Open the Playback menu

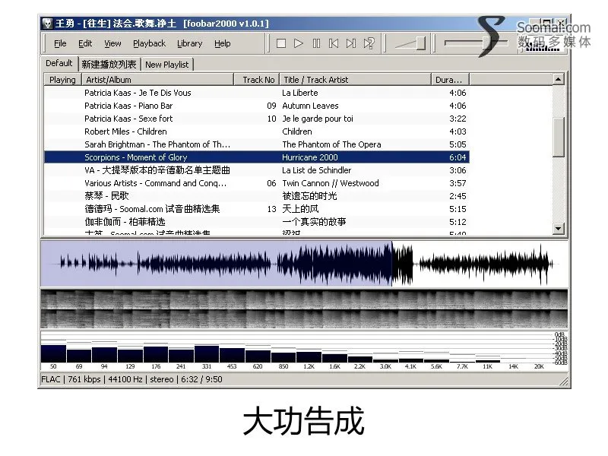[149, 43]
